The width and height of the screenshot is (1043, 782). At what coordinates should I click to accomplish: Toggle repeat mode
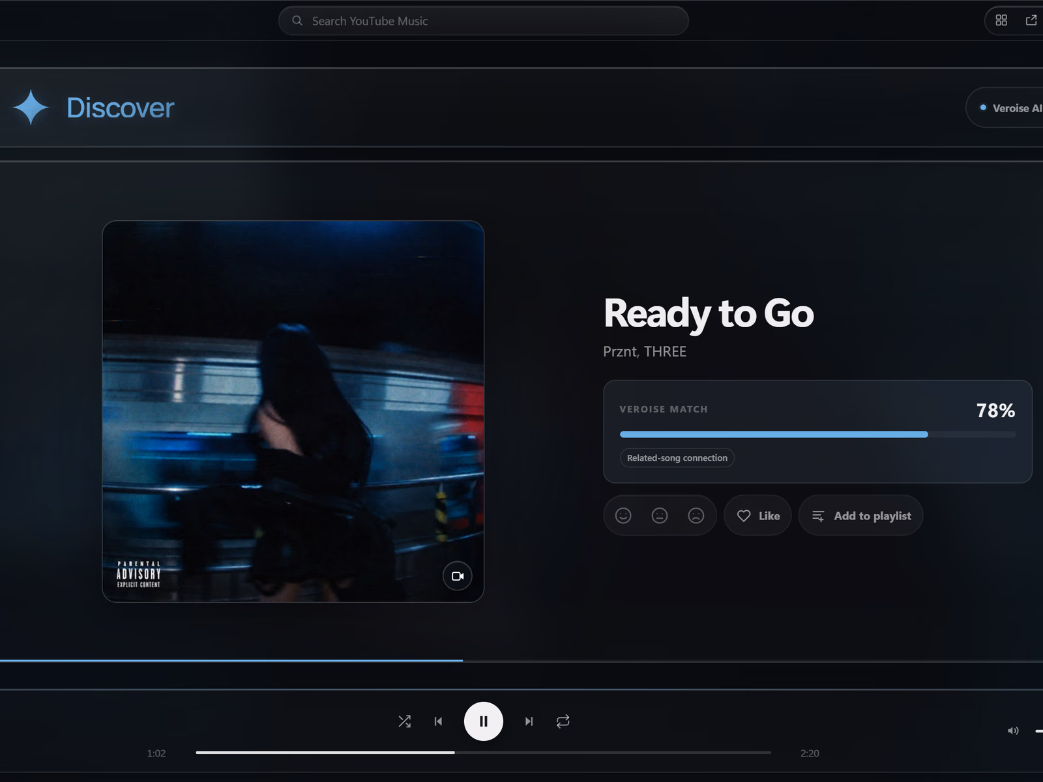(563, 721)
